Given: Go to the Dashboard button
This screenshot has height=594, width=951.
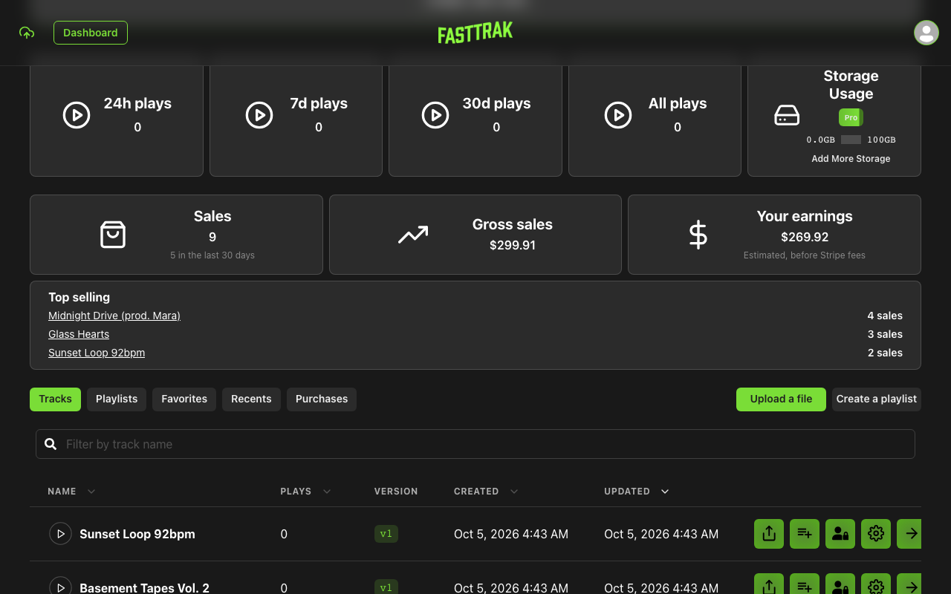Looking at the screenshot, I should (91, 33).
